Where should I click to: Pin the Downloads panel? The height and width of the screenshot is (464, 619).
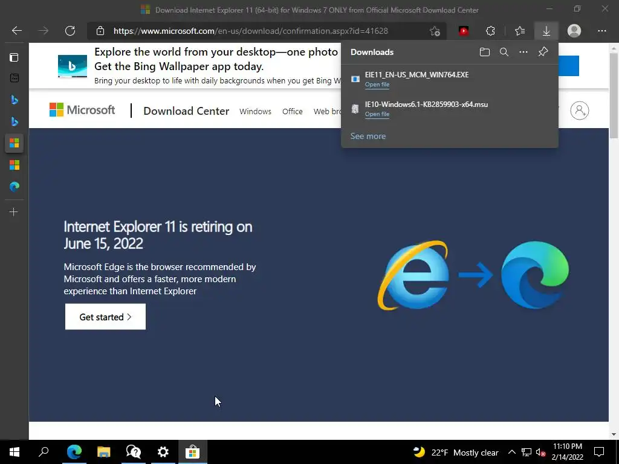click(x=543, y=52)
